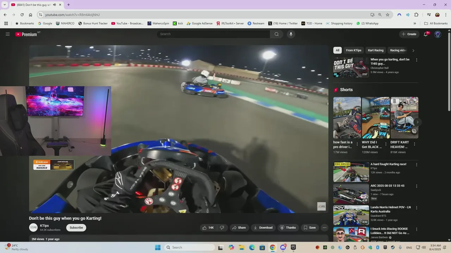Click into the YouTube search field
The width and height of the screenshot is (451, 253).
(x=214, y=34)
